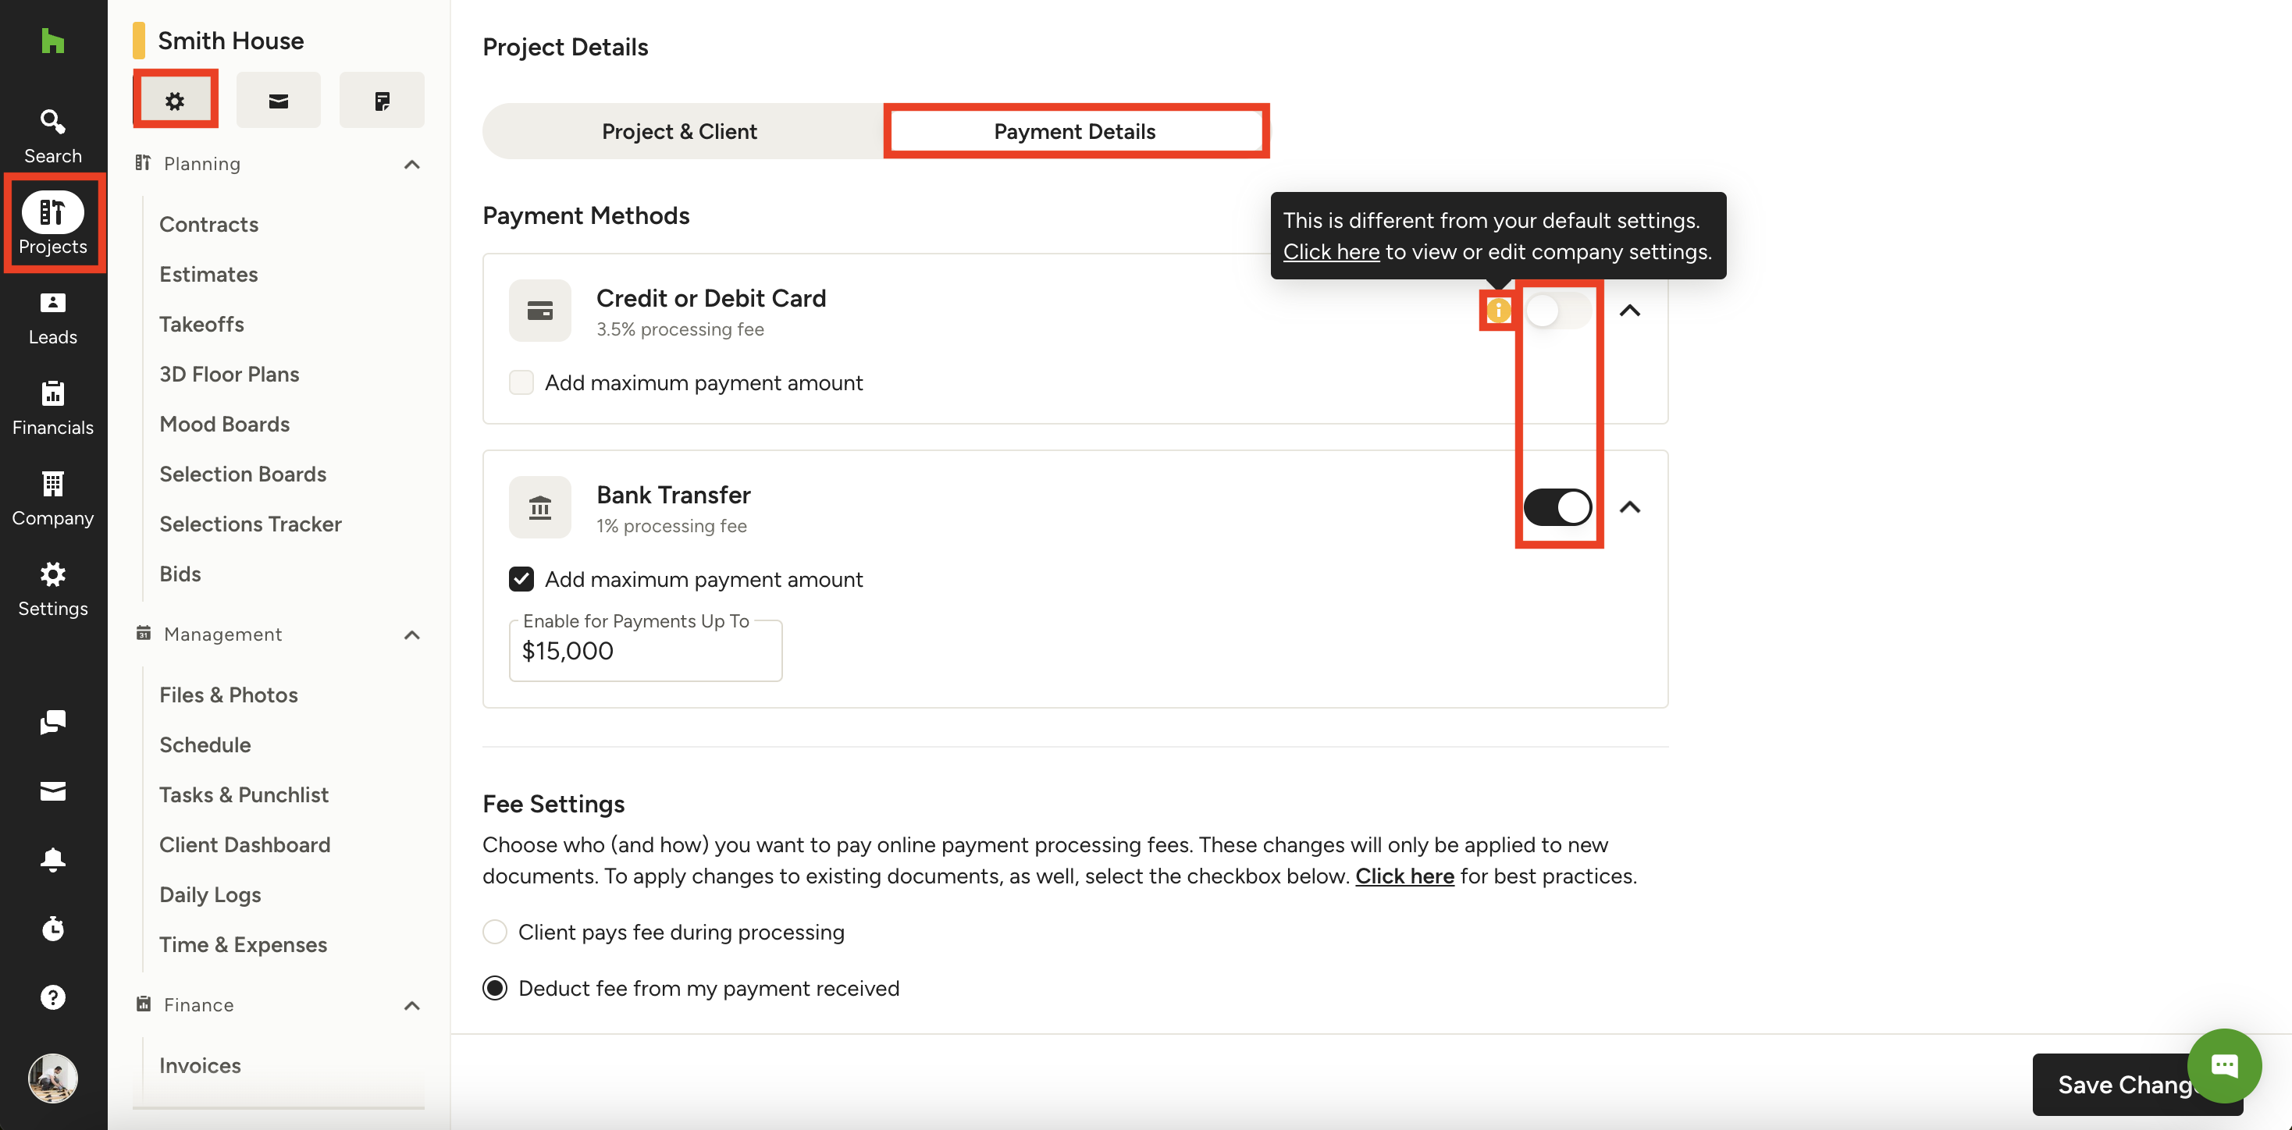Open Selection Boards in the Planning menu
2292x1130 pixels.
[243, 474]
